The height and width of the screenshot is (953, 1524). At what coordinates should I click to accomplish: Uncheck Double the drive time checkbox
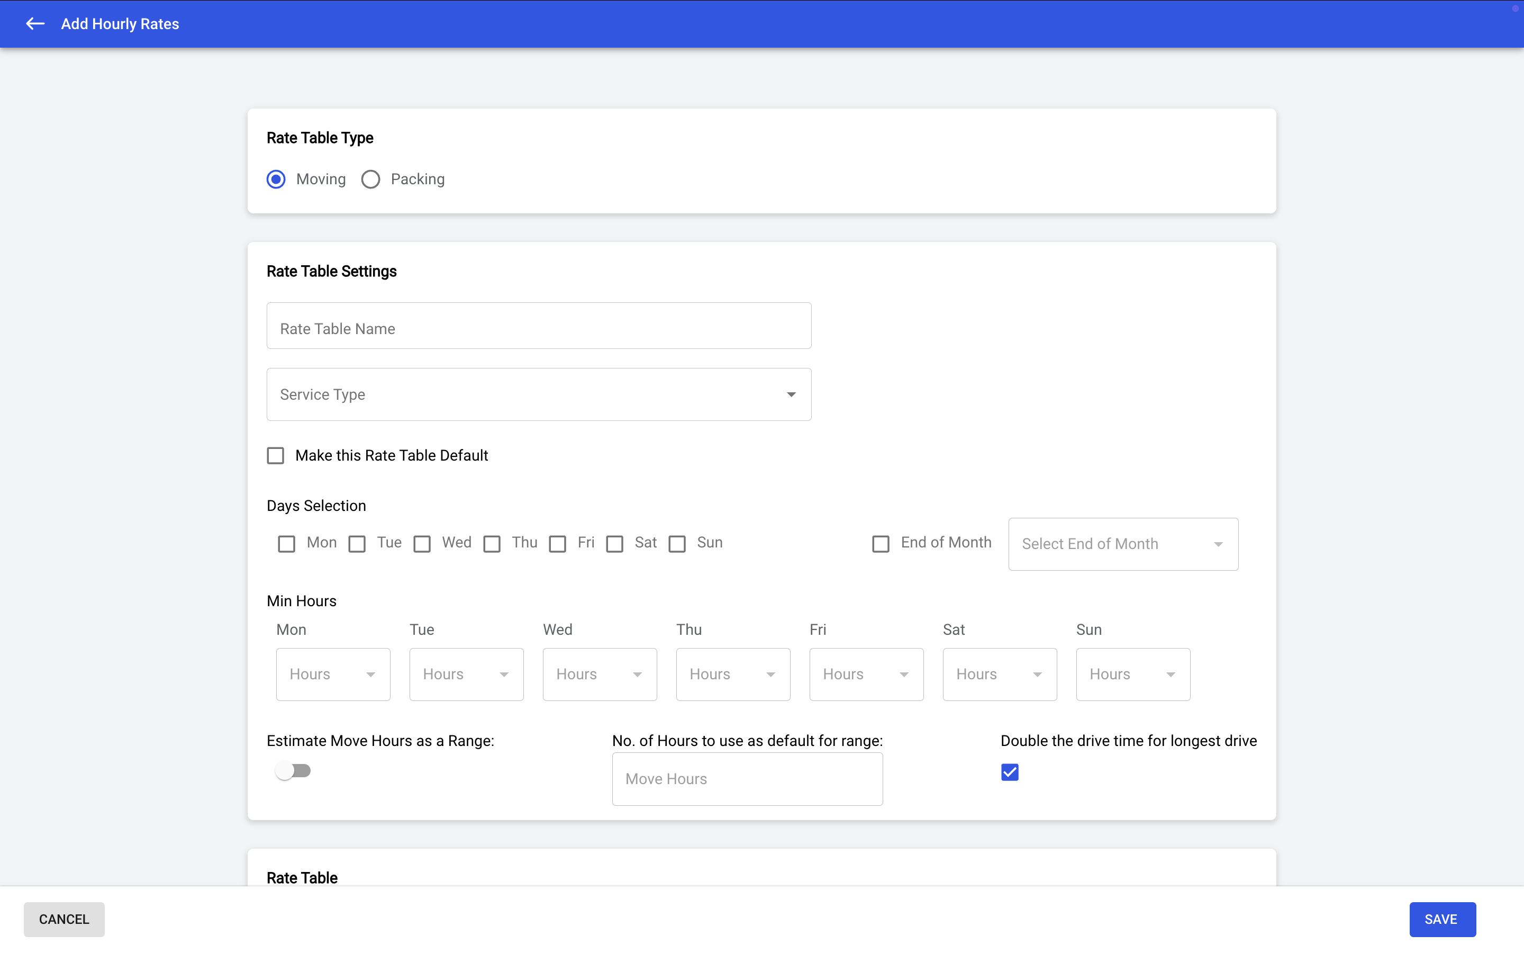click(1010, 772)
